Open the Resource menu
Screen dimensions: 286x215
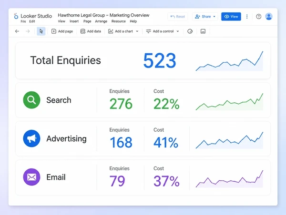click(x=119, y=21)
